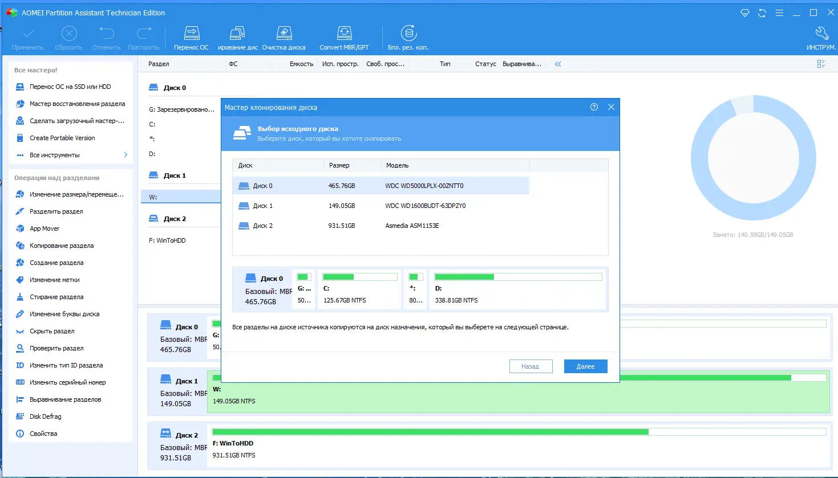This screenshot has height=478, width=838.
Task: Click the diamond upgrade icon in title bar
Action: 745,13
